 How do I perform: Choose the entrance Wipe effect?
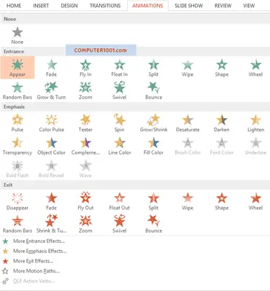[x=188, y=68]
